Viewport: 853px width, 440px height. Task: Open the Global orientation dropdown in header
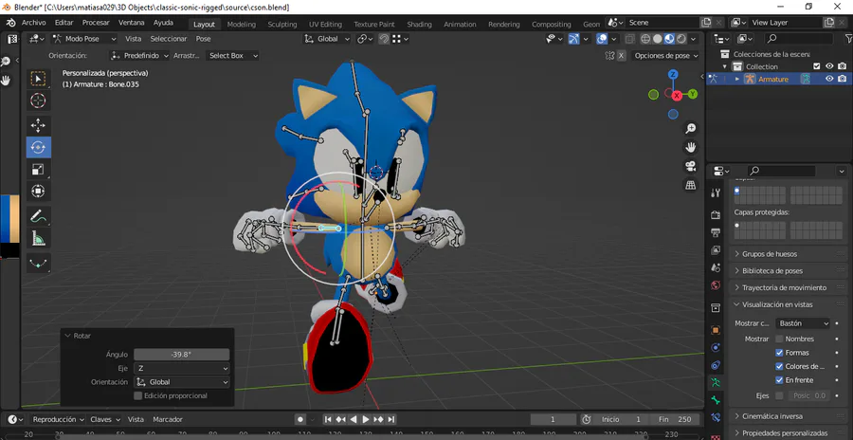(328, 39)
